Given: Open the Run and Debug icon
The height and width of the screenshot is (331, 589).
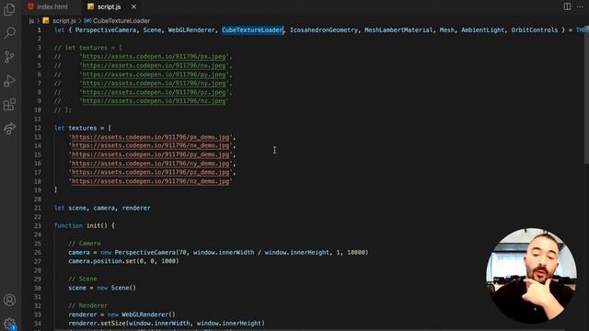Looking at the screenshot, I should (9, 80).
